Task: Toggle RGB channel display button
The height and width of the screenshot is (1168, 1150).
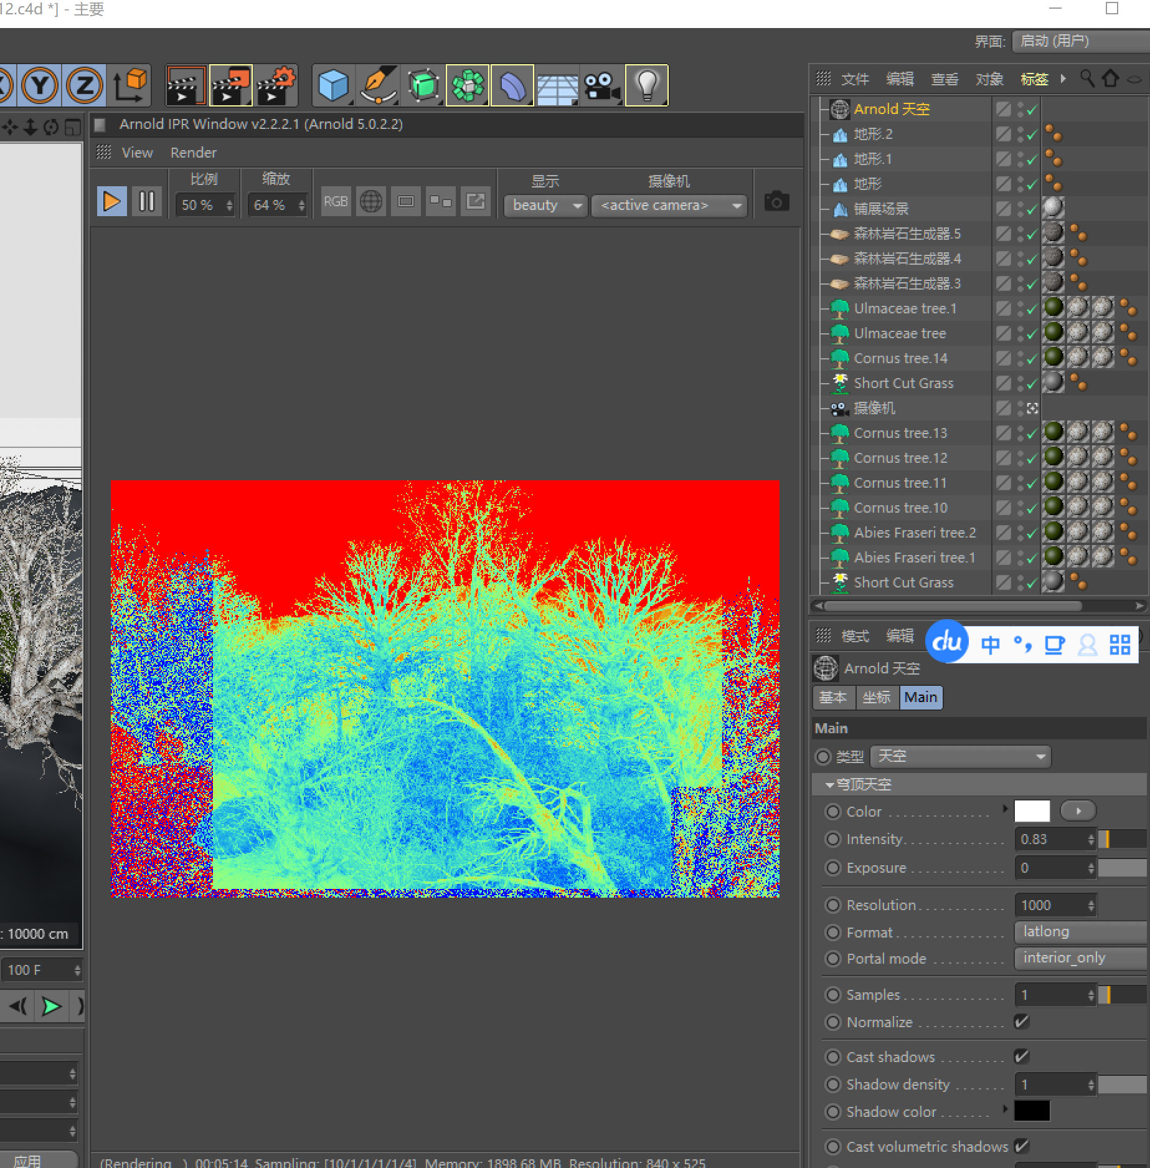Action: (336, 202)
